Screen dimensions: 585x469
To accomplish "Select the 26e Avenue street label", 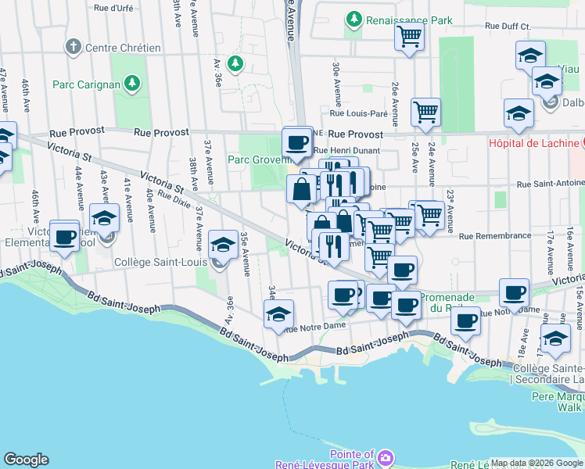I will click(395, 105).
